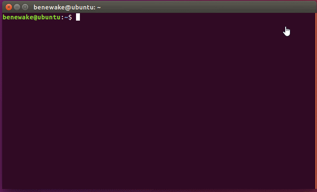
Task: Close the benewake@ubuntu terminal window
Action: 9,7
